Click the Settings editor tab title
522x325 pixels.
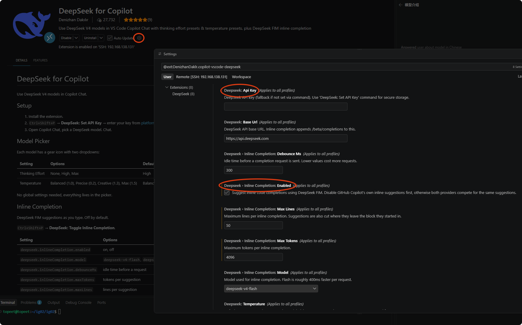170,54
